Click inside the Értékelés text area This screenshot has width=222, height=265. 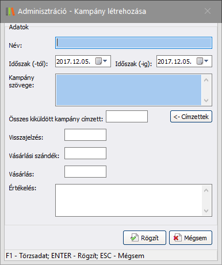(x=129, y=200)
